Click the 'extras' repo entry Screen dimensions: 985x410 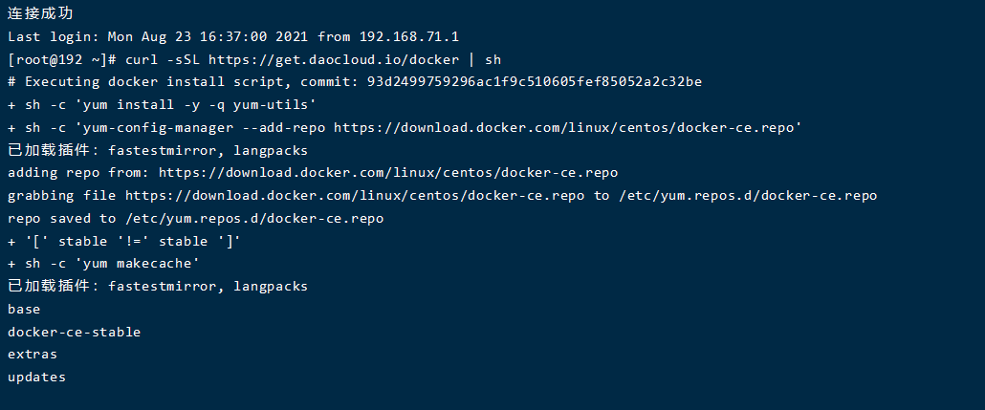coord(33,355)
